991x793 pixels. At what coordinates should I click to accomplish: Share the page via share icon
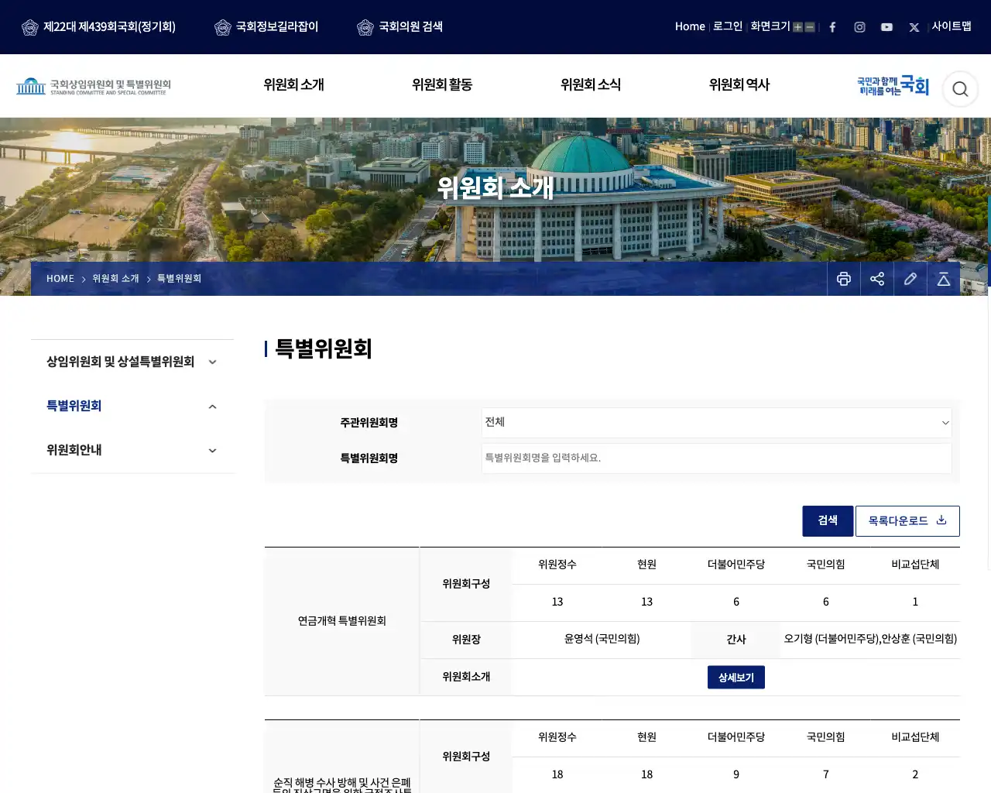point(877,279)
